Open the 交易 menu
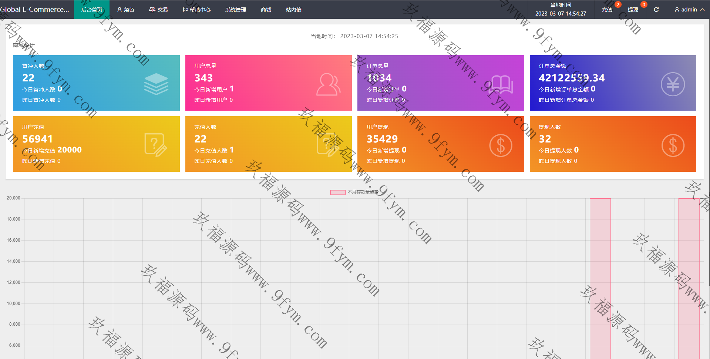710x359 pixels. click(x=158, y=10)
